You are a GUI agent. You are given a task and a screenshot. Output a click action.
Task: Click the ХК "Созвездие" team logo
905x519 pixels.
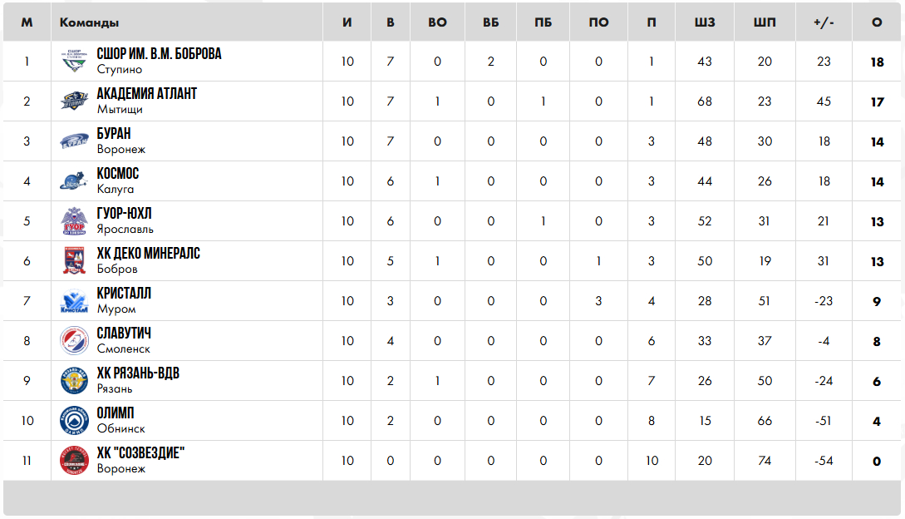click(75, 461)
